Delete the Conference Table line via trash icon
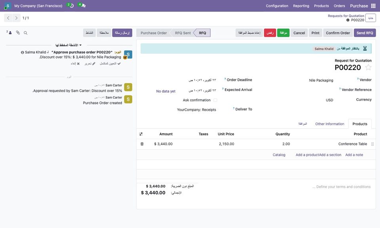 pyautogui.click(x=142, y=144)
